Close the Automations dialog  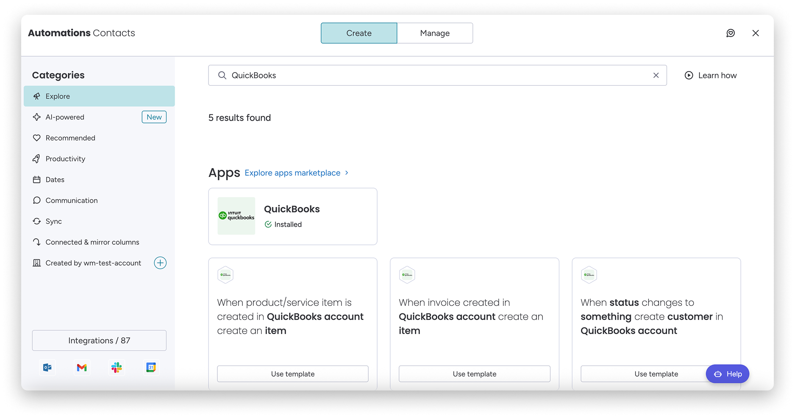coord(756,33)
